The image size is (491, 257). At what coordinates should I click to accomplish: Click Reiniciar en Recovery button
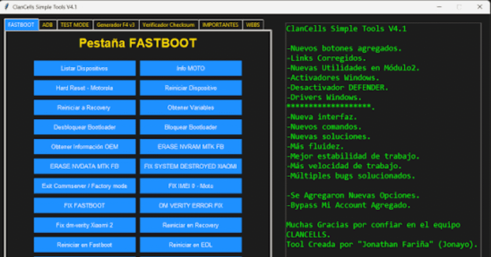191,225
